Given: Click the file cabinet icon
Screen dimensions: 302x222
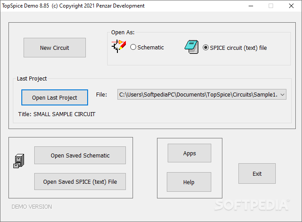Looking at the screenshot, I should 19,161.
